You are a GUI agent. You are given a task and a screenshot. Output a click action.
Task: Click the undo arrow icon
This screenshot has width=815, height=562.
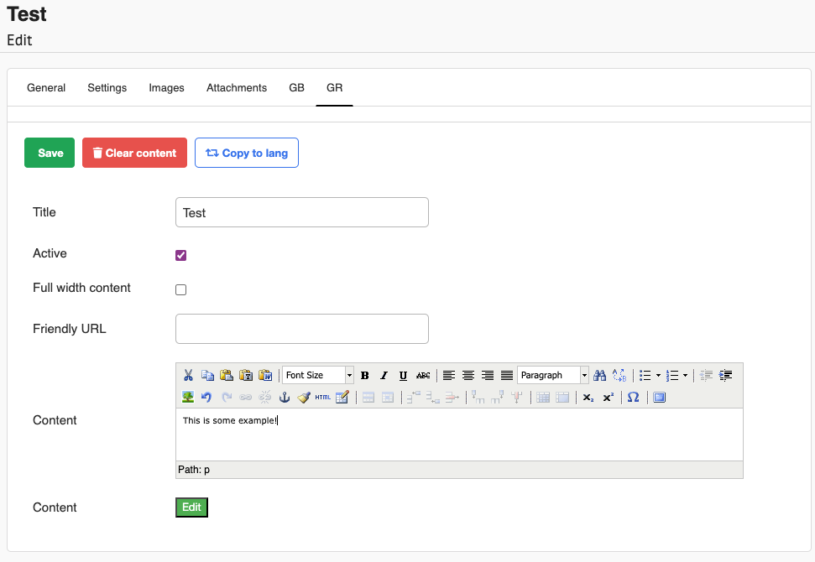(206, 397)
